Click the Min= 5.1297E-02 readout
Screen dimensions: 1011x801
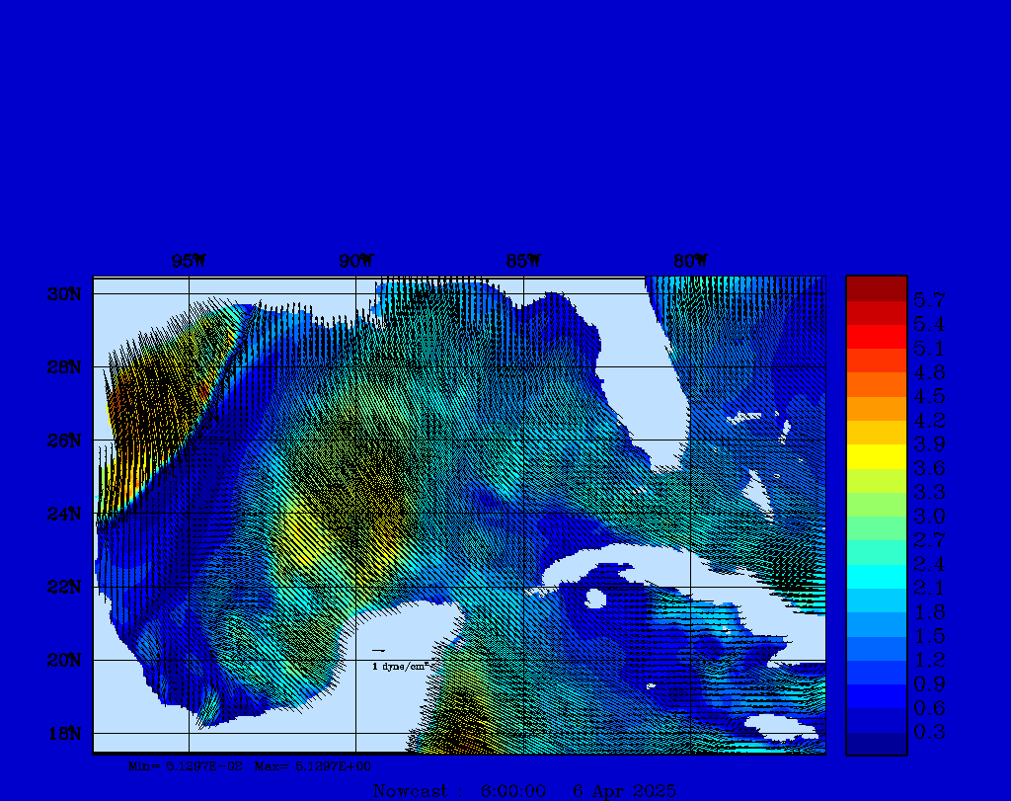(x=186, y=766)
